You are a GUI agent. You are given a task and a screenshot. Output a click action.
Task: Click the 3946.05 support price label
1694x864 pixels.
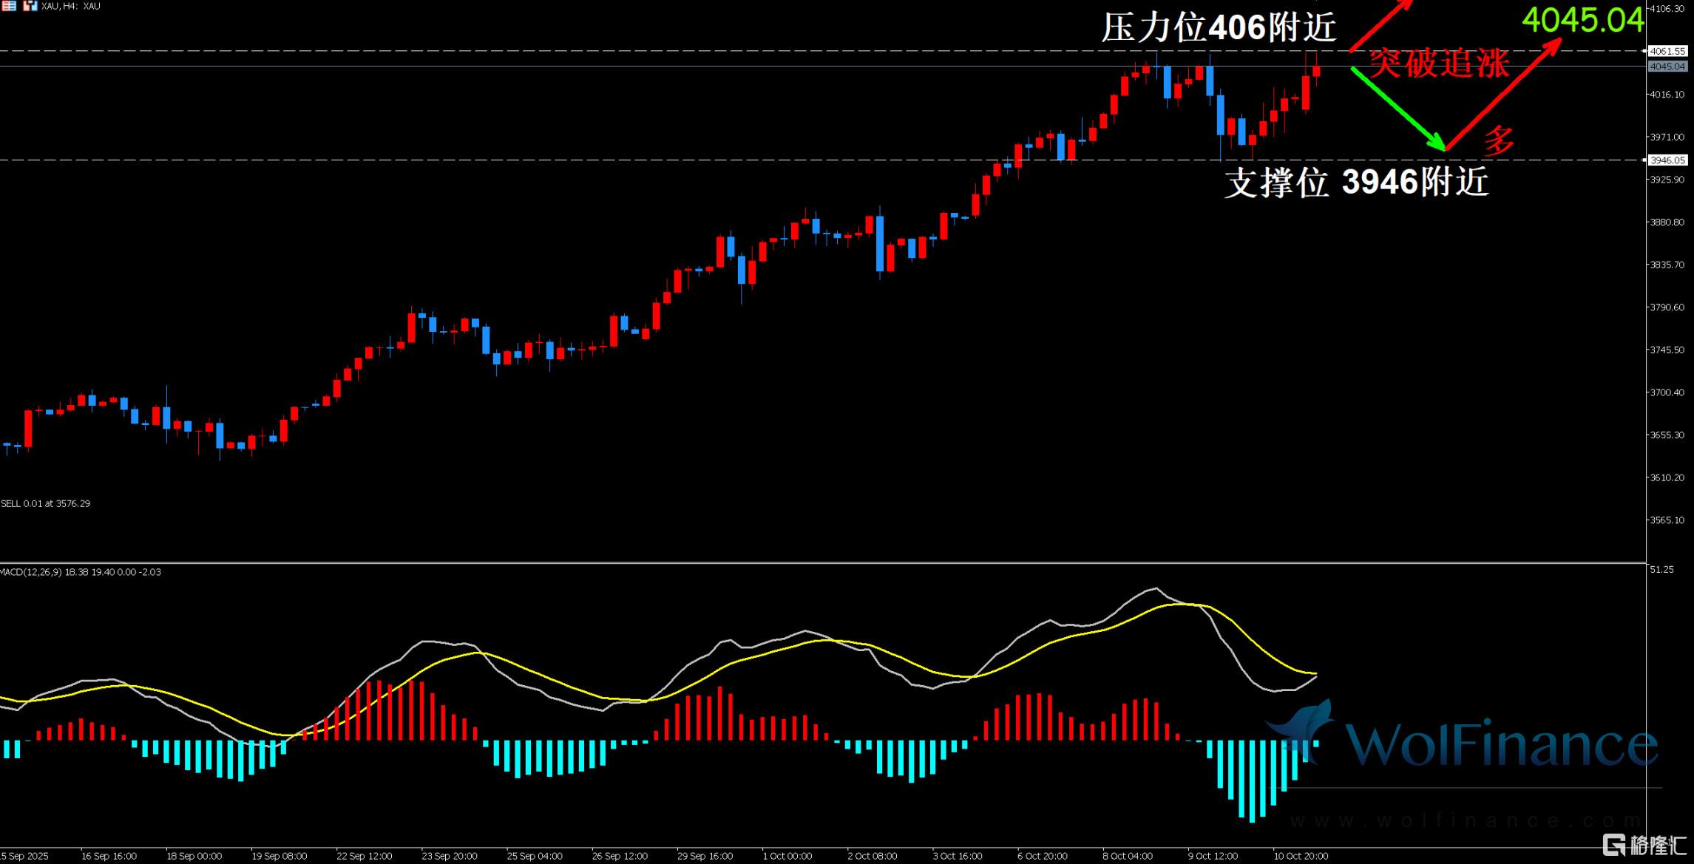point(1667,160)
